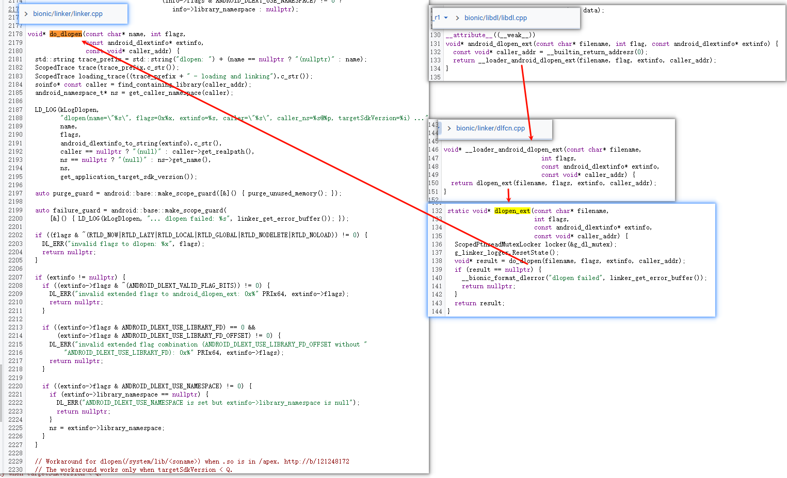
Task: Open the bionic/libdl/libdl.cpp file link
Action: point(495,18)
